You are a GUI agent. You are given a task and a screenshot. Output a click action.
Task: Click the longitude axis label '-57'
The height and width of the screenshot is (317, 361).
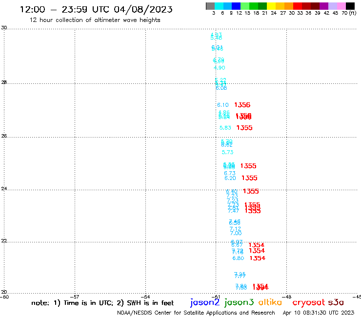coord(75,297)
